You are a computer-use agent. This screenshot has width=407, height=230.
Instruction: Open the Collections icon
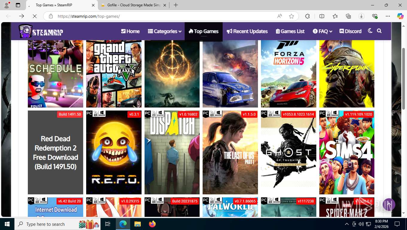point(348,16)
